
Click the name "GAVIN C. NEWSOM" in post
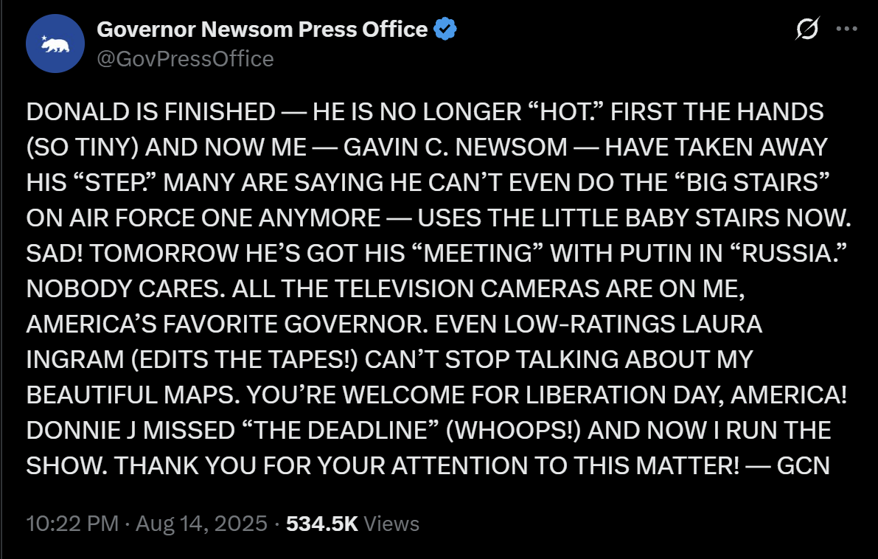click(456, 147)
